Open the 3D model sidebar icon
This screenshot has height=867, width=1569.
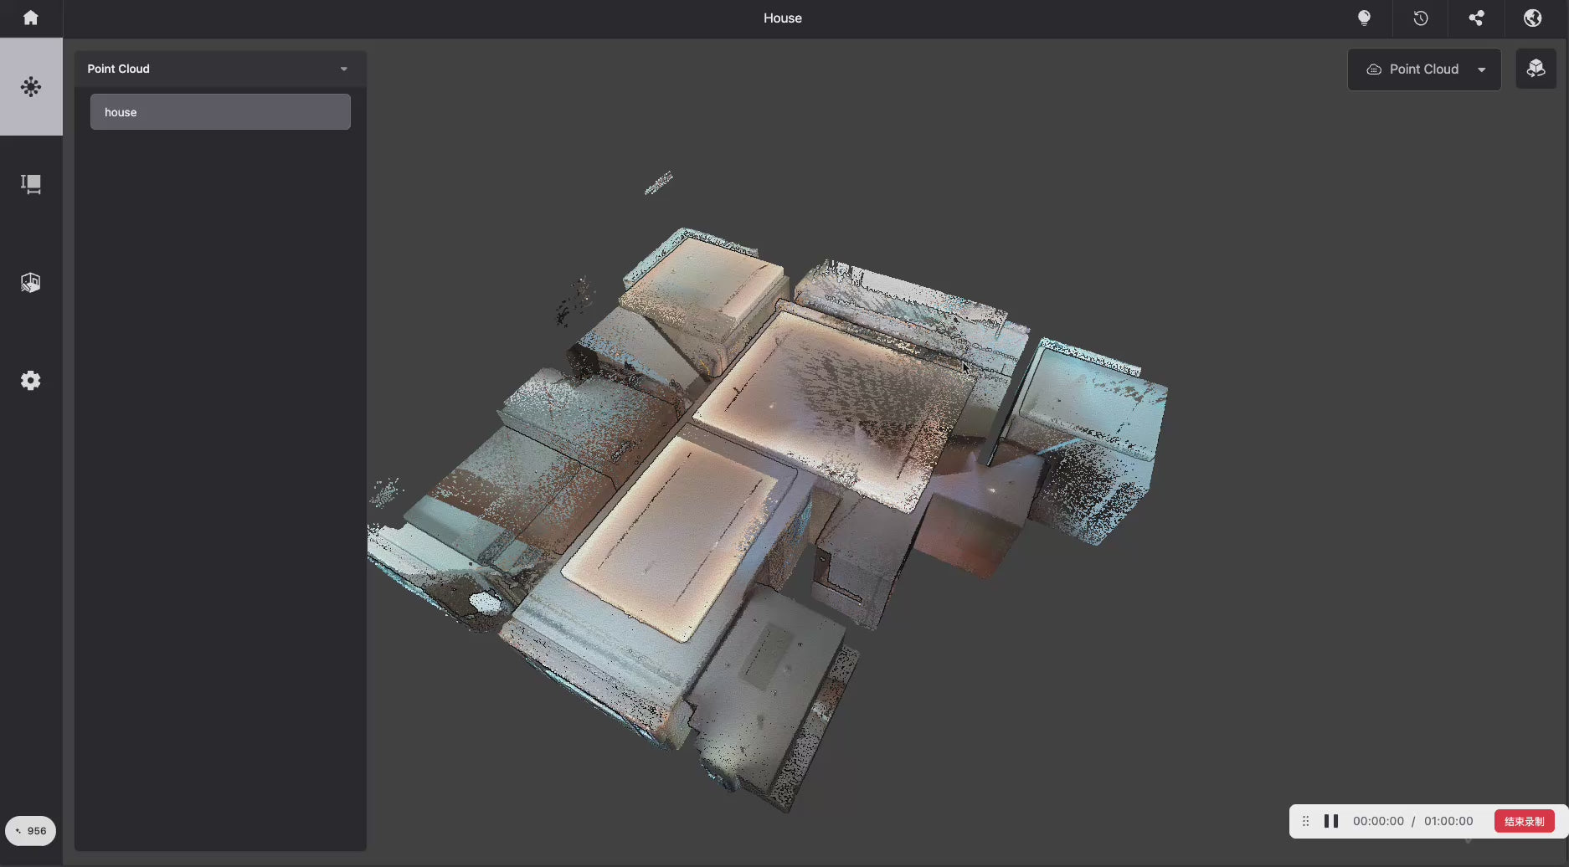point(31,282)
